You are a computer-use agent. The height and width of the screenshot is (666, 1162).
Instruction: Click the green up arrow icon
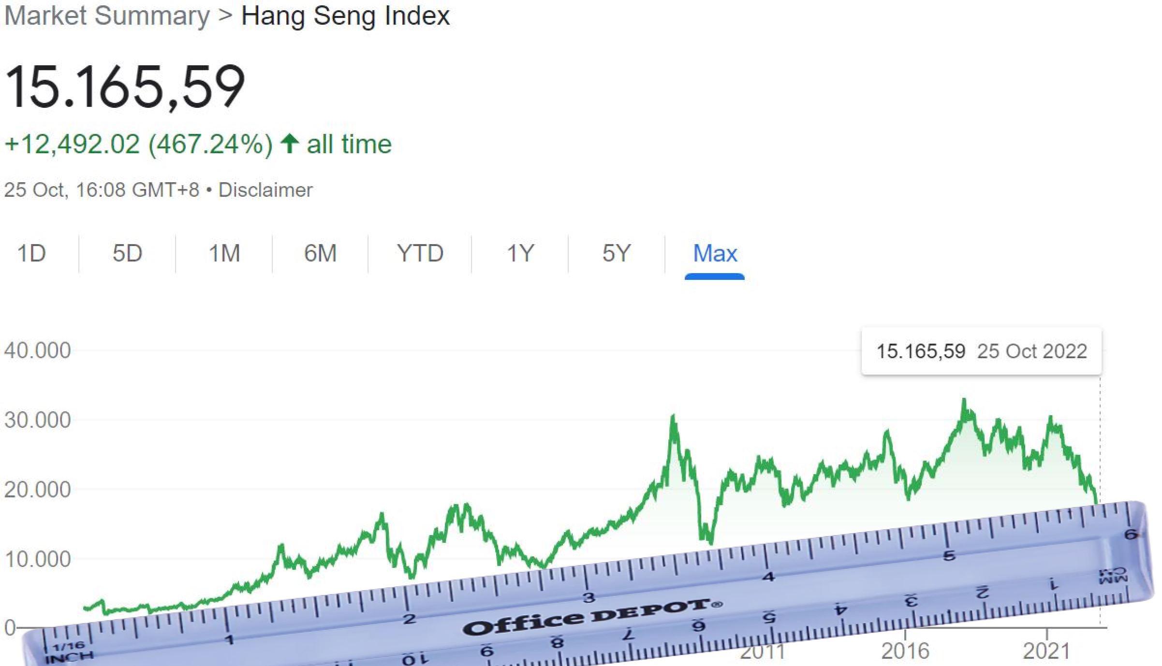[290, 144]
